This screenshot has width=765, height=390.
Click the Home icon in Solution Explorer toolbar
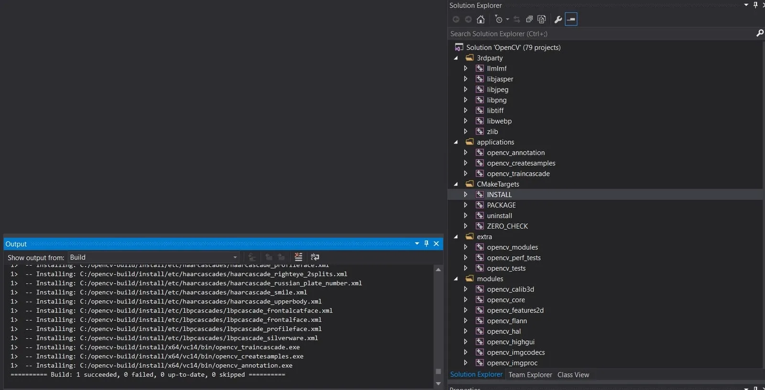point(481,19)
